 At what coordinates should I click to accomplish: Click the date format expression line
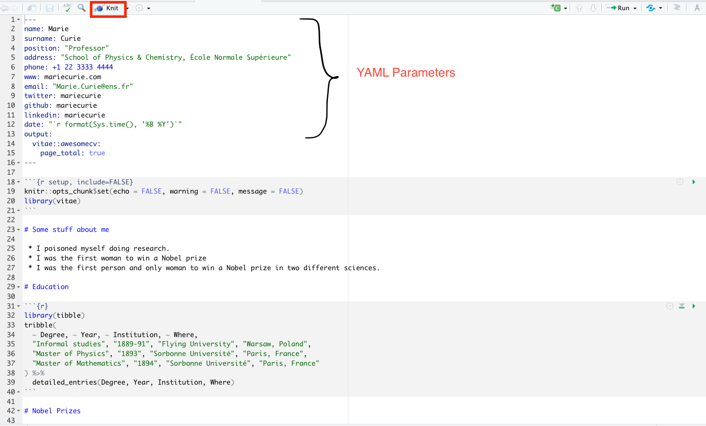(103, 125)
